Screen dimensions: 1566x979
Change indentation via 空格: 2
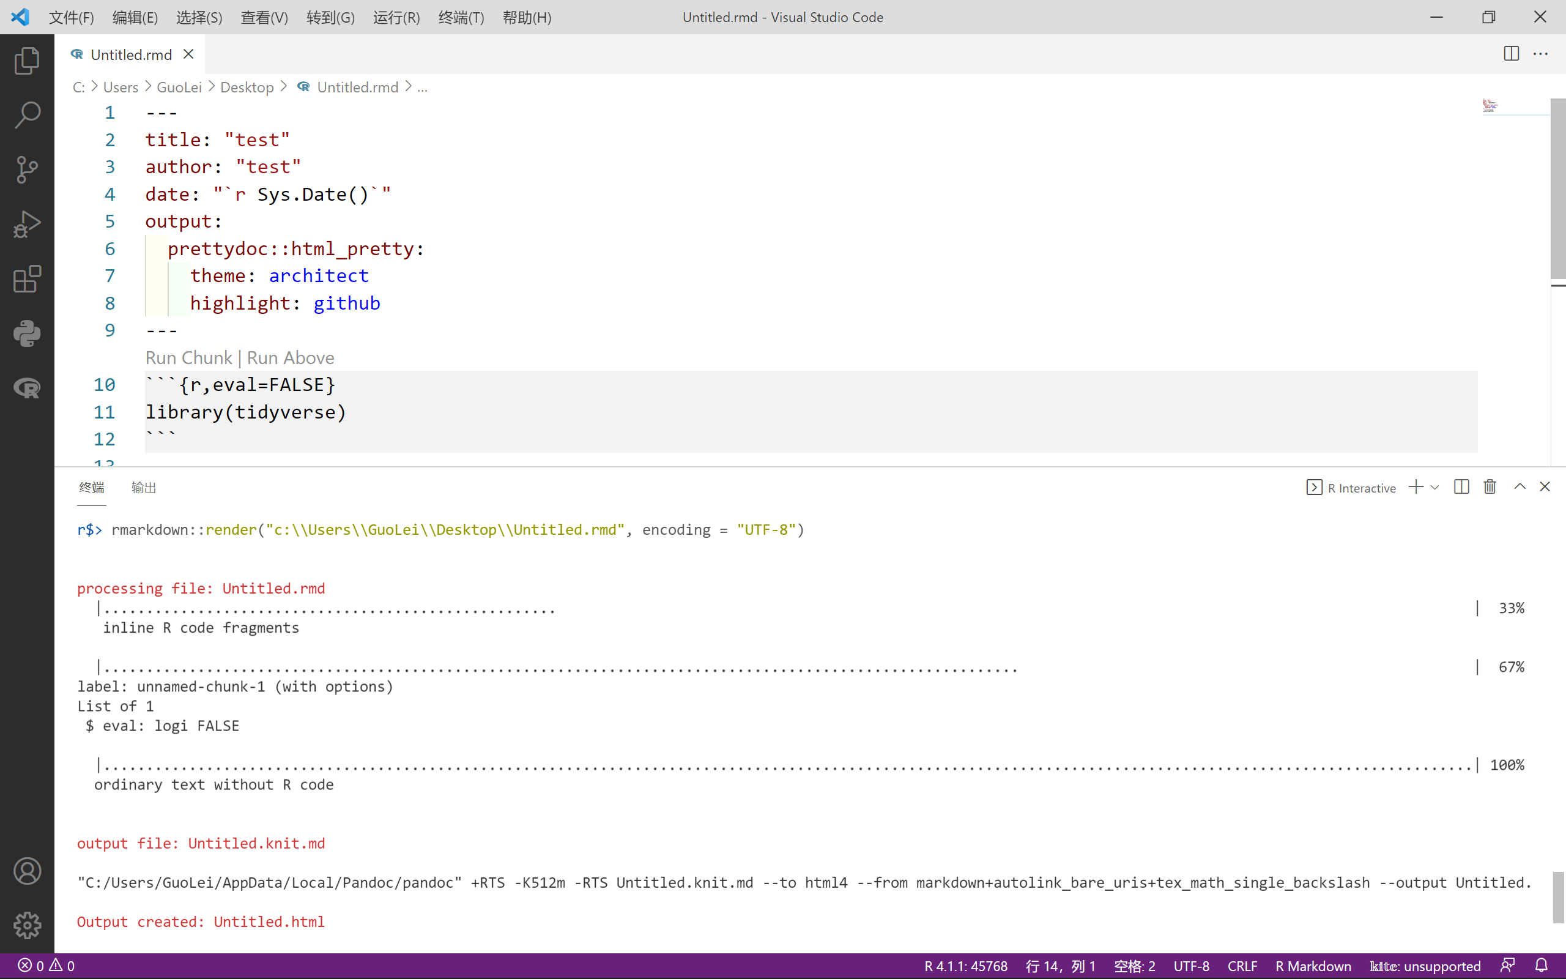[x=1134, y=966]
